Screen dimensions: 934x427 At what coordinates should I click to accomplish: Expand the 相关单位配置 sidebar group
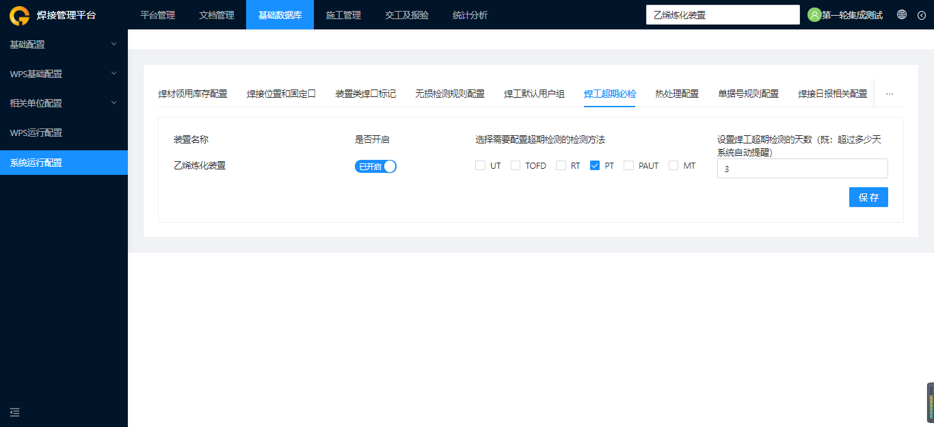click(64, 103)
